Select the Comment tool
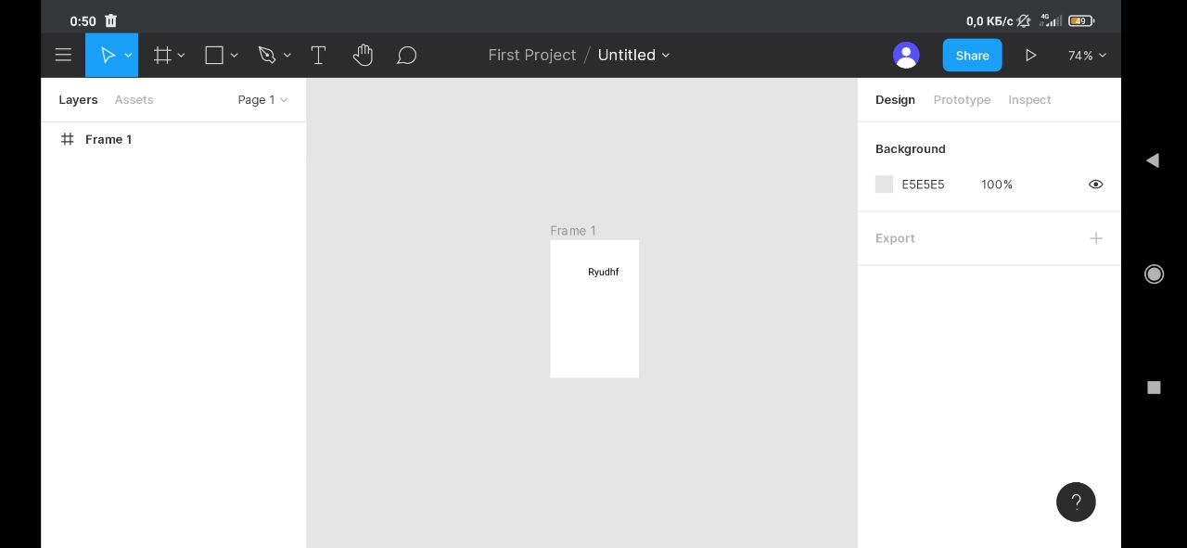The image size is (1187, 548). tap(406, 56)
